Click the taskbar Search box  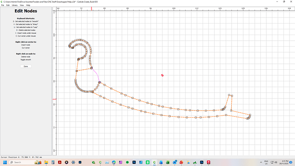[x=25, y=162]
